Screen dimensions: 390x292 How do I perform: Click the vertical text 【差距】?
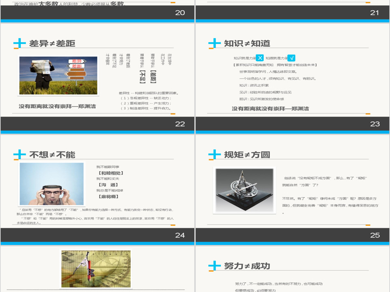coord(153,77)
